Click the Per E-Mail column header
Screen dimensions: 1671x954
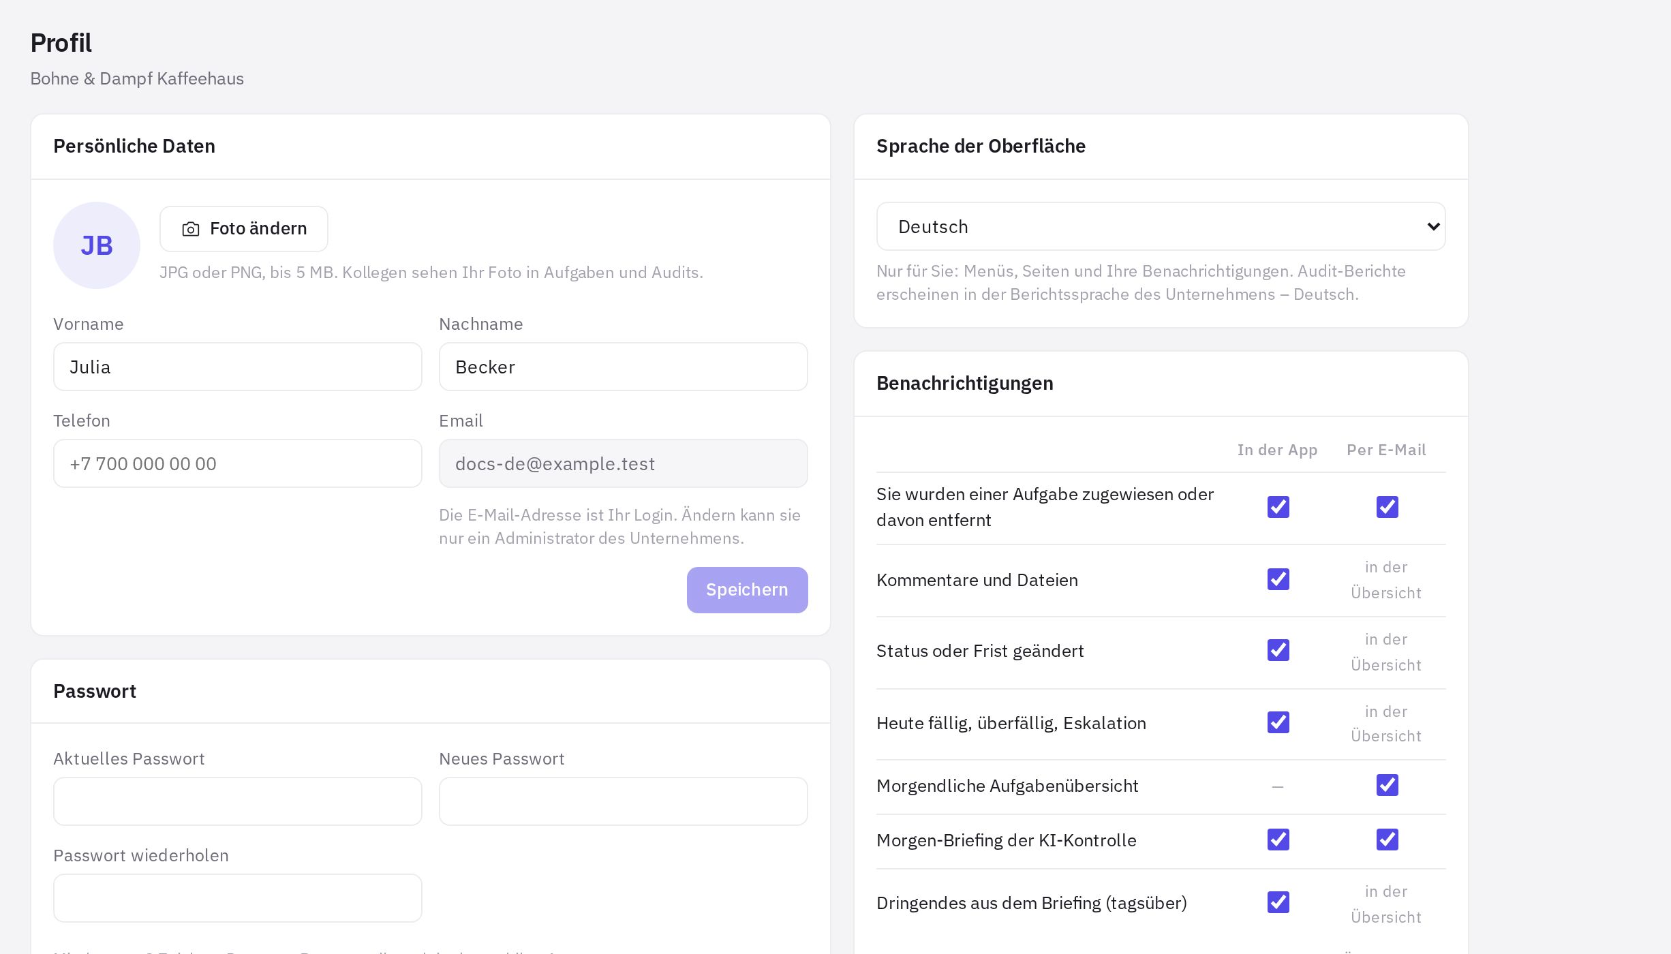click(x=1386, y=450)
